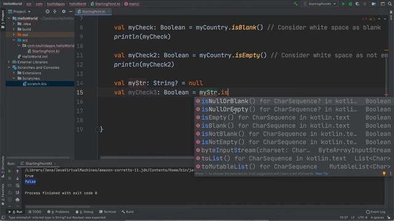
Task: Jump to previous highlighted error arrow
Action: pos(379,19)
